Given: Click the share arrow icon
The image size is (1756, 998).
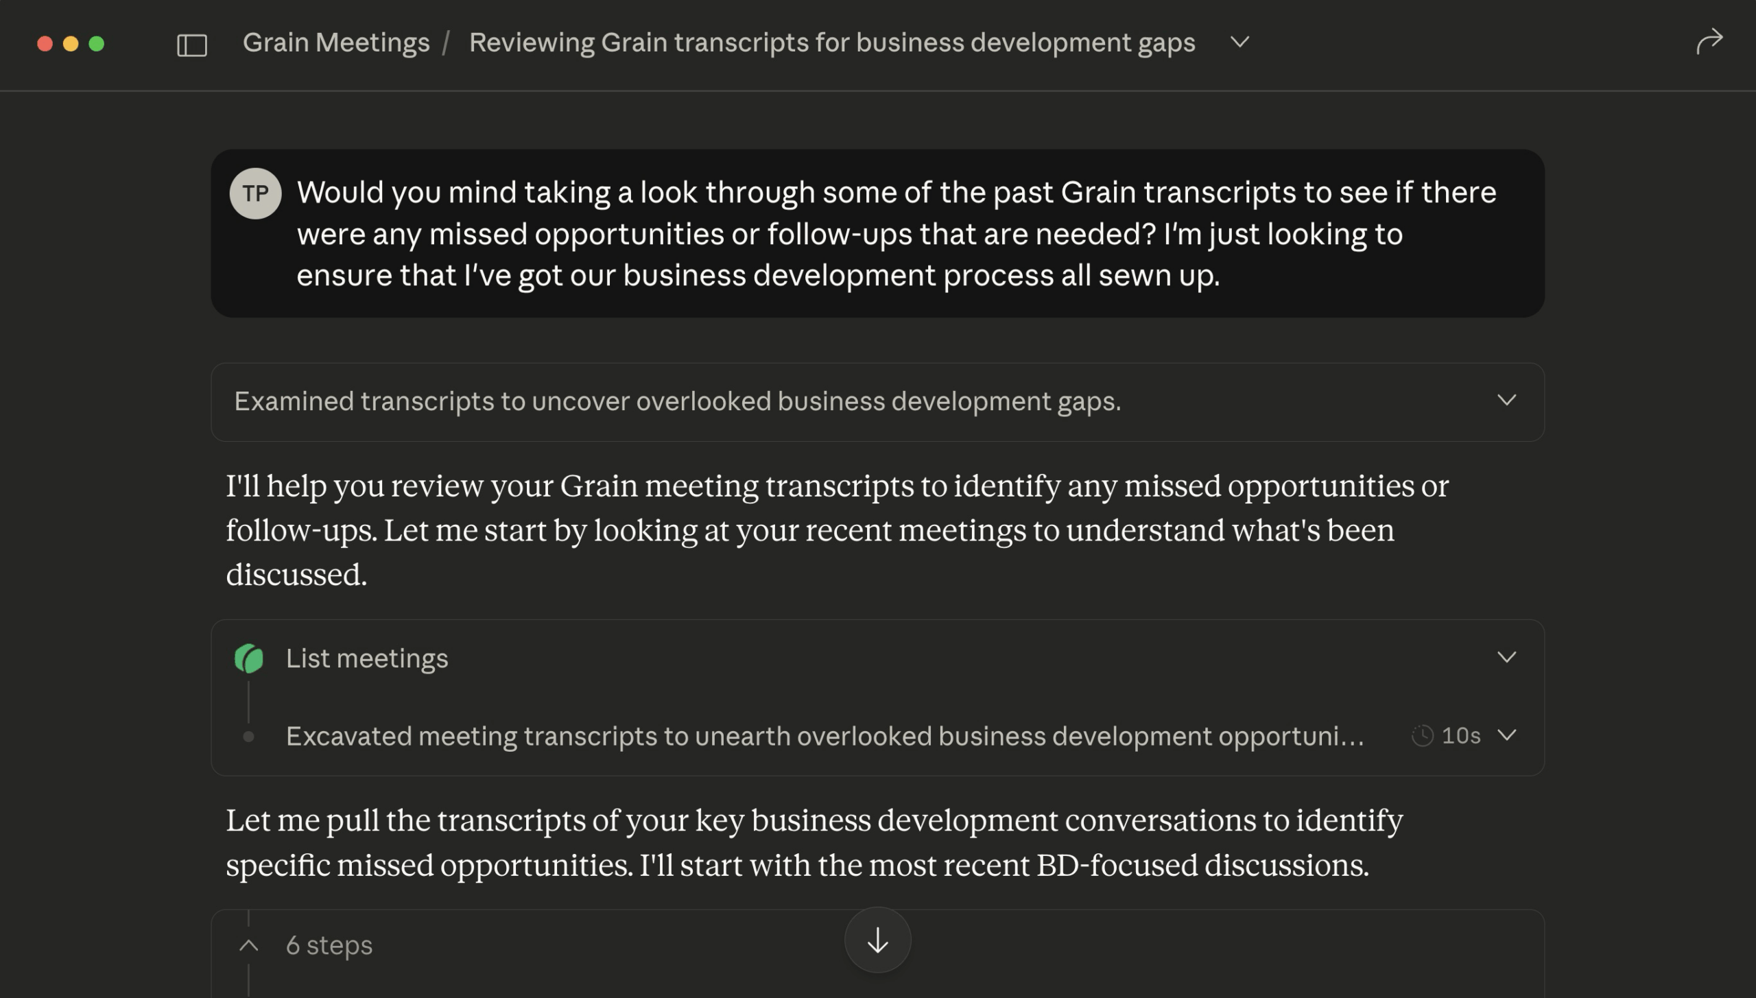Looking at the screenshot, I should pos(1709,42).
